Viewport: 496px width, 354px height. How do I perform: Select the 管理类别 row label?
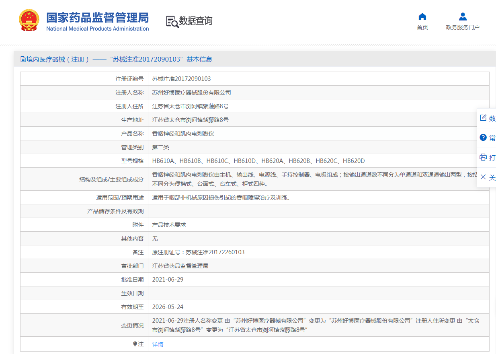(x=132, y=147)
